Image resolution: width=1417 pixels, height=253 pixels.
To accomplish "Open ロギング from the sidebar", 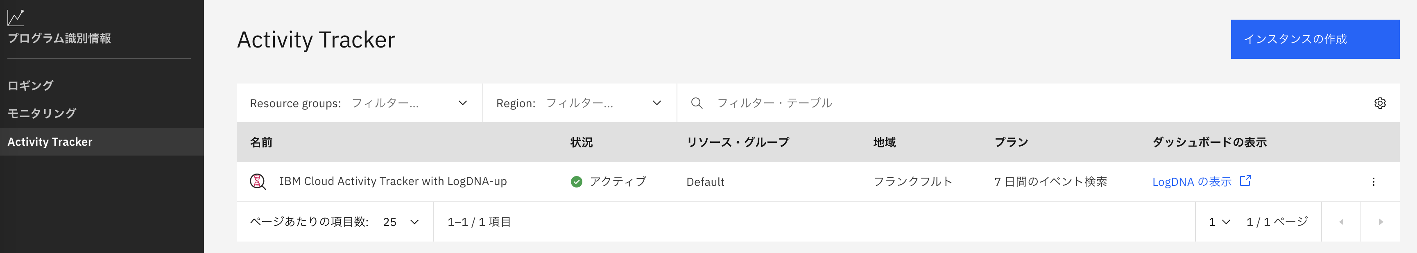I will (x=30, y=86).
